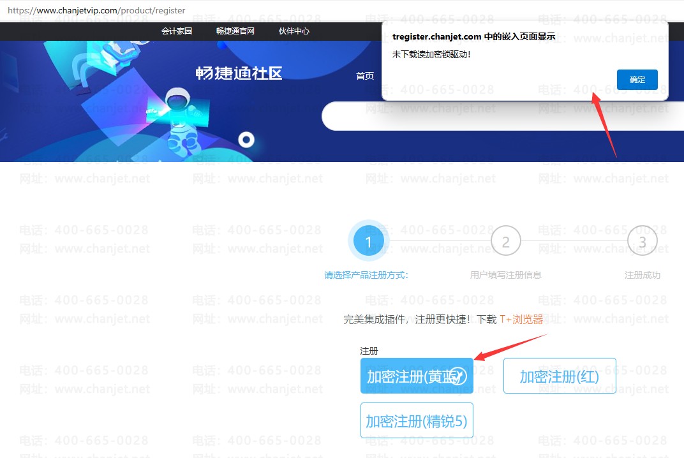Open the 伙伴中心 menu item

[x=294, y=31]
